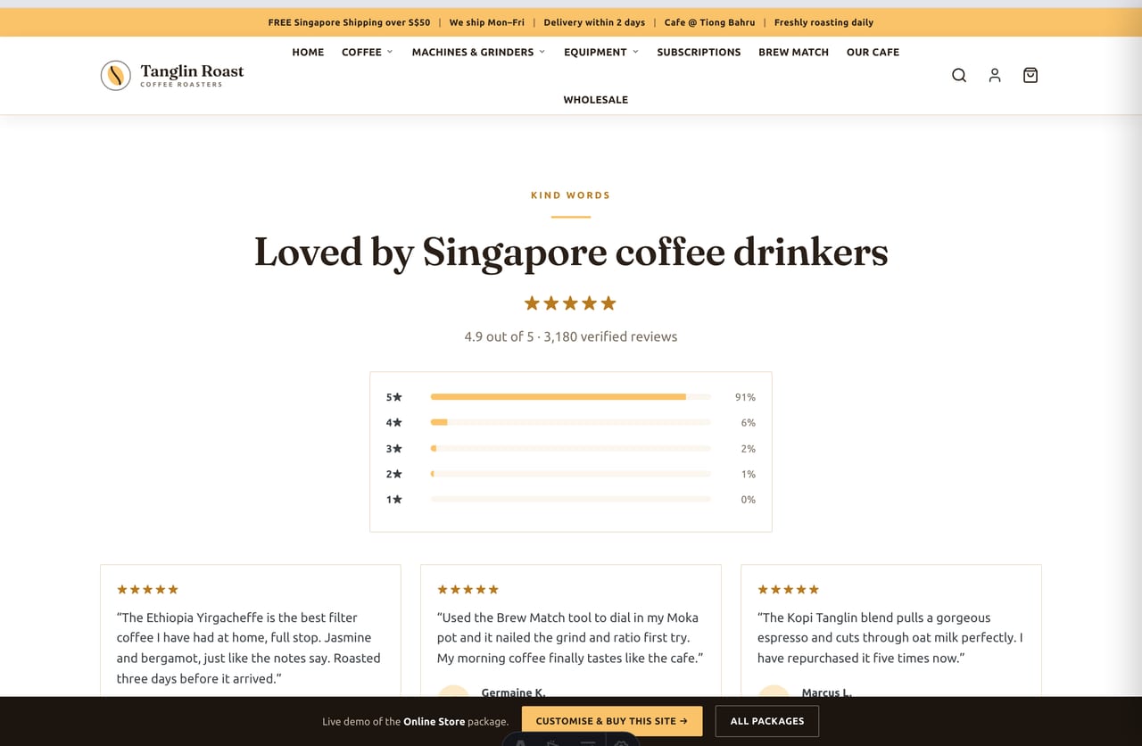1142x746 pixels.
Task: Go to the HOME nav item
Action: (308, 52)
